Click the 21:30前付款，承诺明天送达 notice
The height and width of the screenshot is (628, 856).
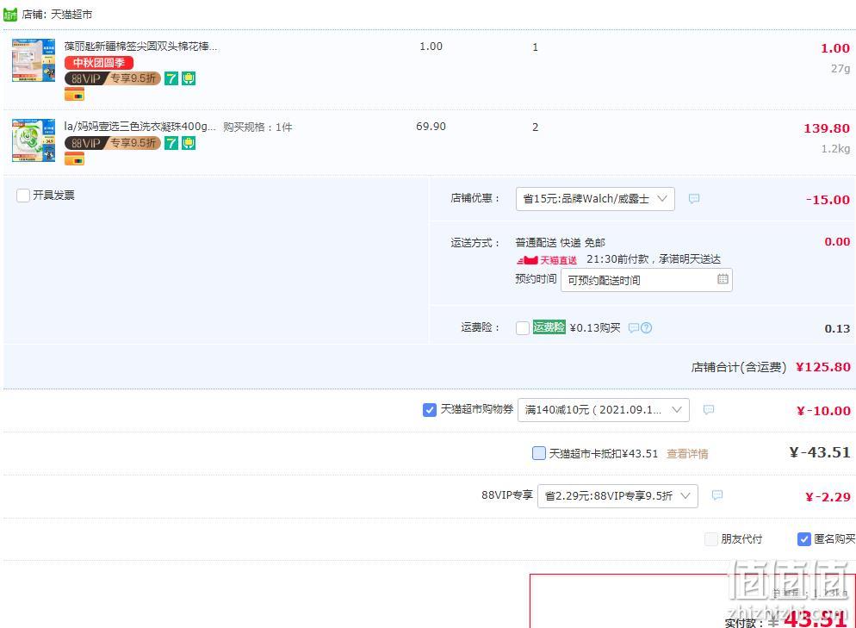coord(654,259)
